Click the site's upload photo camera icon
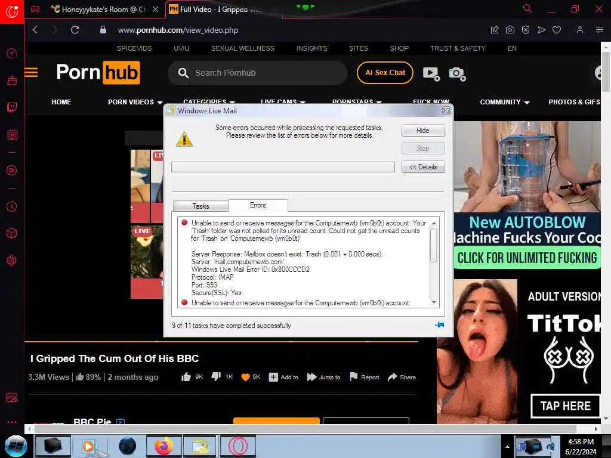This screenshot has height=458, width=611. [x=457, y=73]
